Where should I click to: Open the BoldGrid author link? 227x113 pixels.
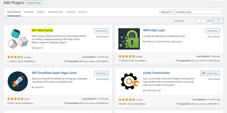pos(39,48)
